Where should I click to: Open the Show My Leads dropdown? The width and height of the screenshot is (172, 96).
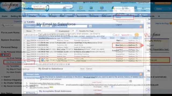click(x=45, y=31)
